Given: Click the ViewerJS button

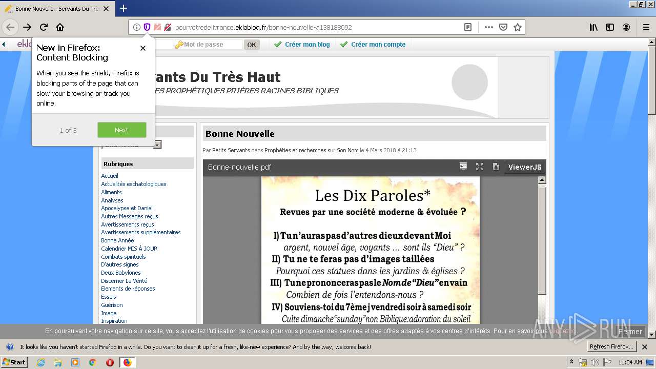Looking at the screenshot, I should tap(524, 167).
